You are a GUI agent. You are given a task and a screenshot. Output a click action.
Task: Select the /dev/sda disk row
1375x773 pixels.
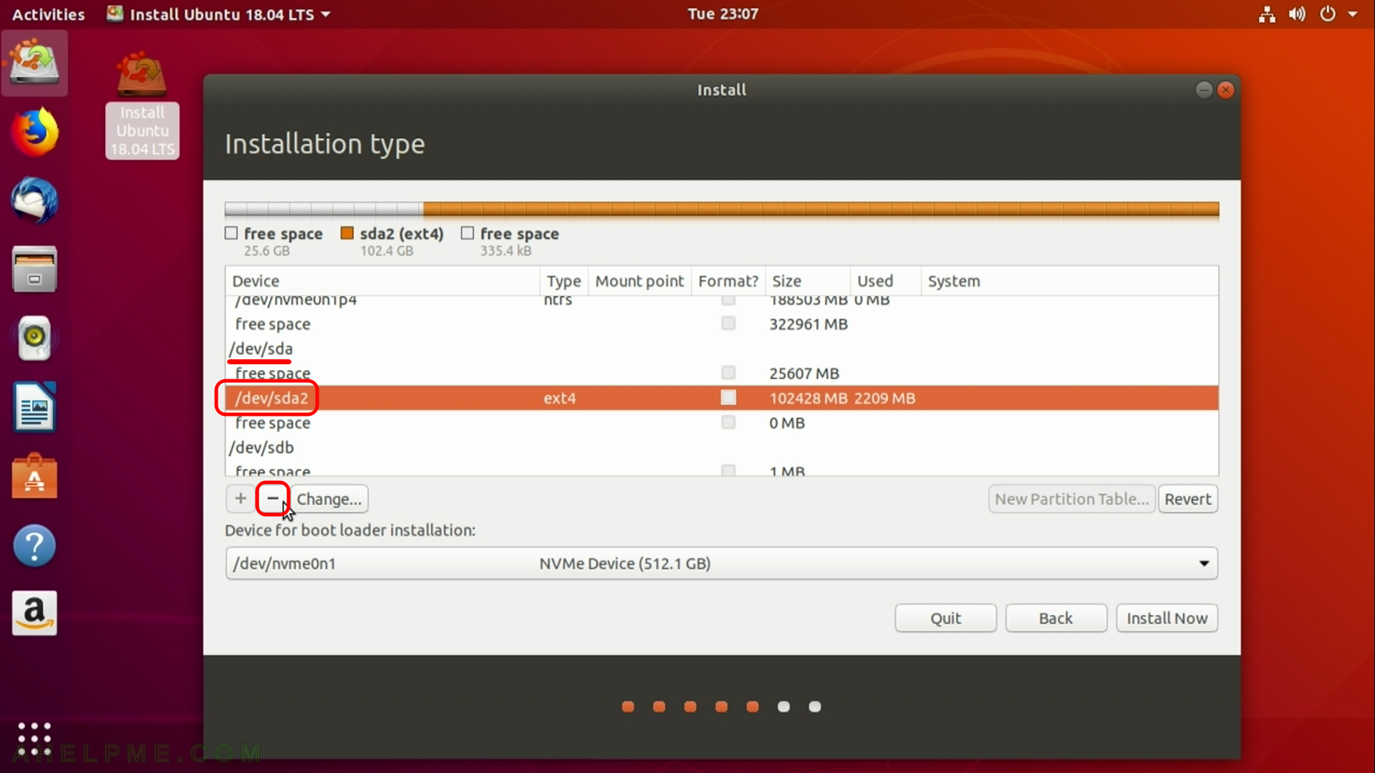coord(721,349)
